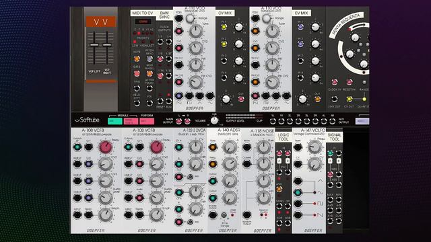Click the pink Frequ knob on second A-108 VCF8
431x242 pixels.
click(x=156, y=147)
